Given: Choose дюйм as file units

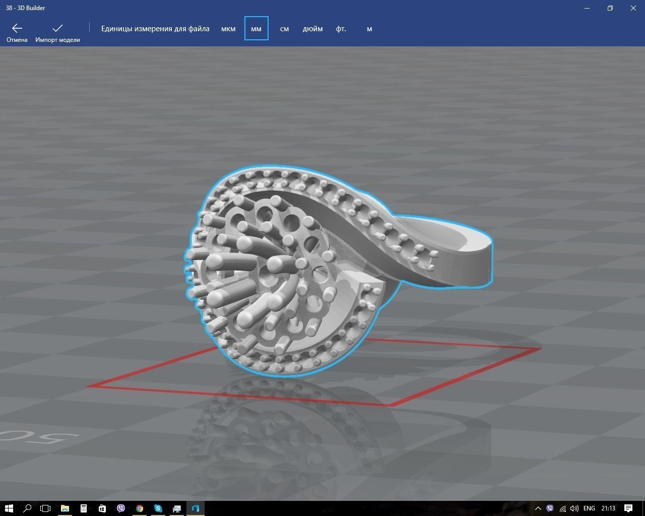Looking at the screenshot, I should tap(312, 29).
